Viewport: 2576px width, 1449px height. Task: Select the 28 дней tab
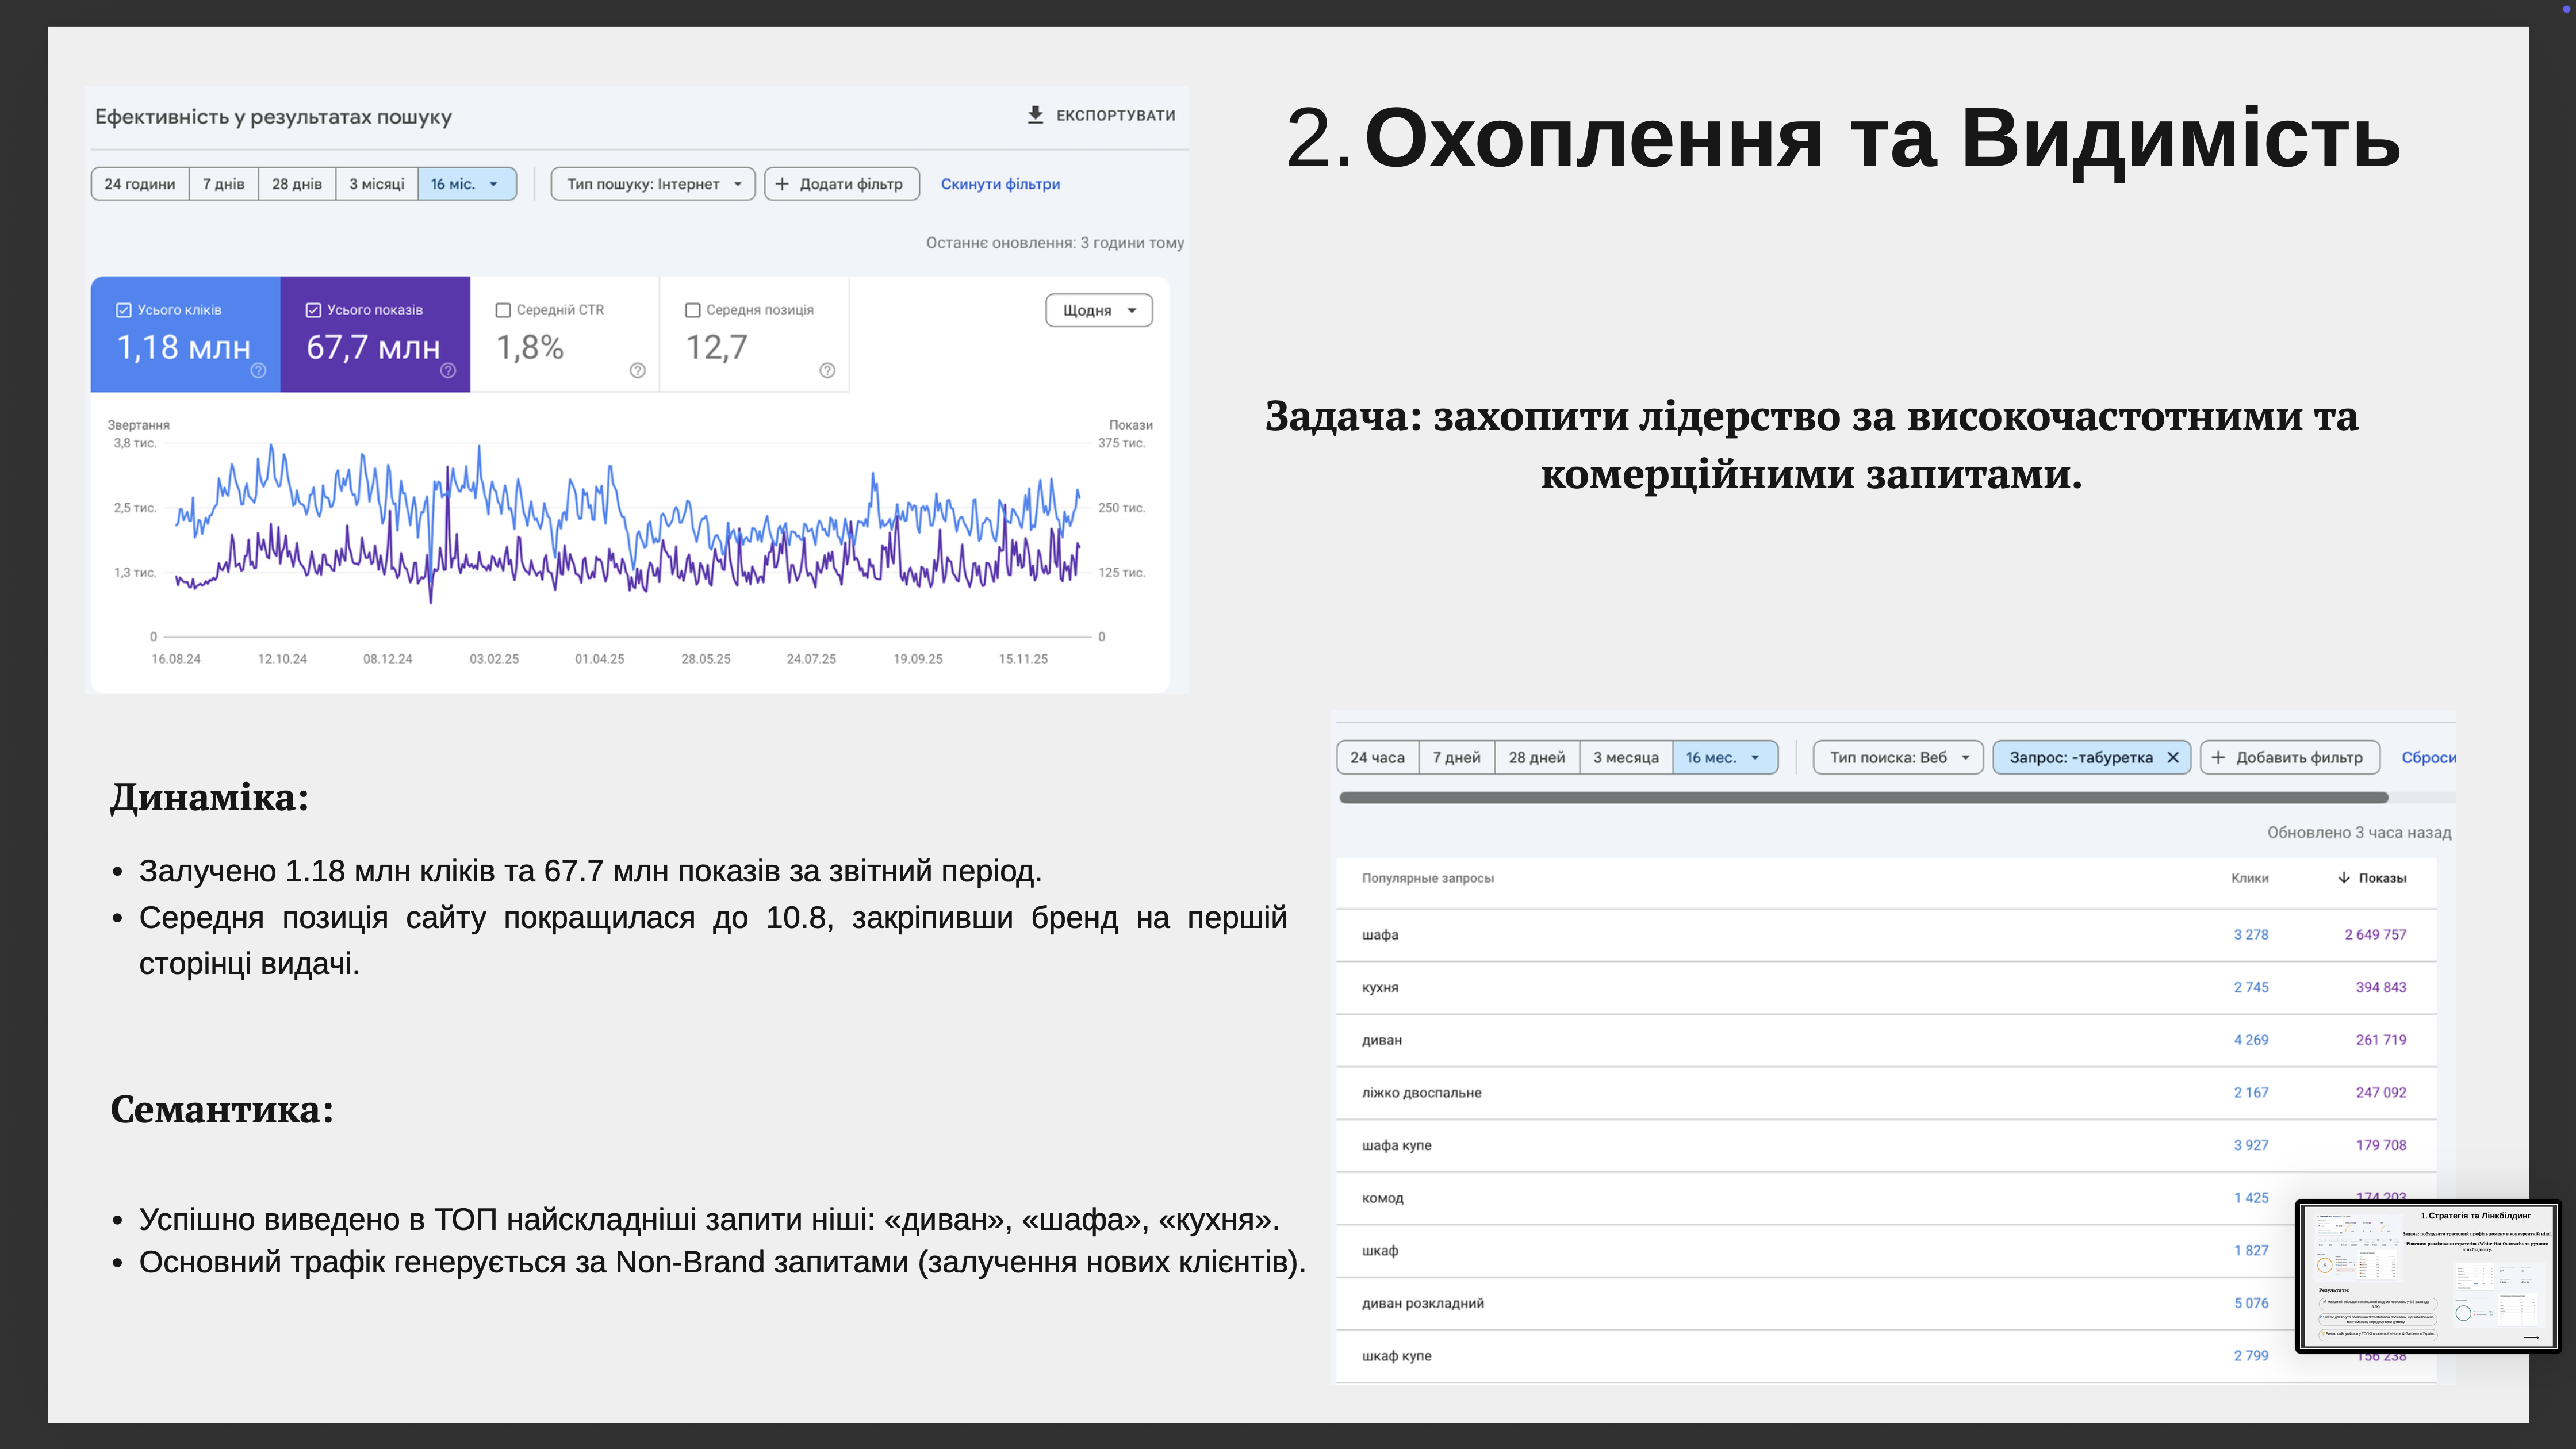pos(1537,757)
